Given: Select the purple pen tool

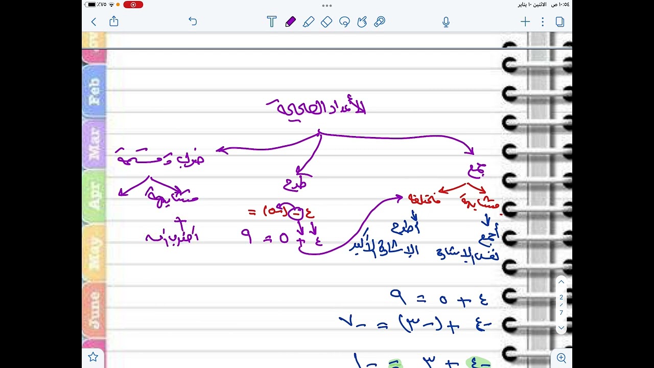Looking at the screenshot, I should pos(290,21).
